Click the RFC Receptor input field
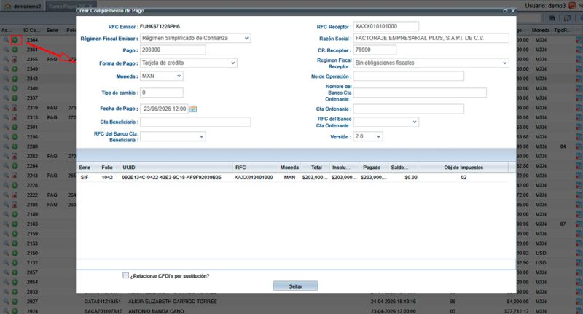Viewport: 583px width, 314px height. pos(386,26)
